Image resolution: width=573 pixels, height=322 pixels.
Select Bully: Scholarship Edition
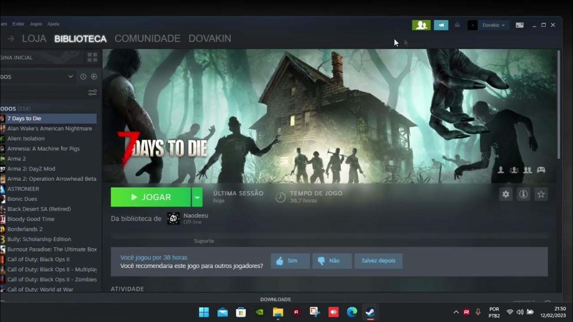[48, 239]
